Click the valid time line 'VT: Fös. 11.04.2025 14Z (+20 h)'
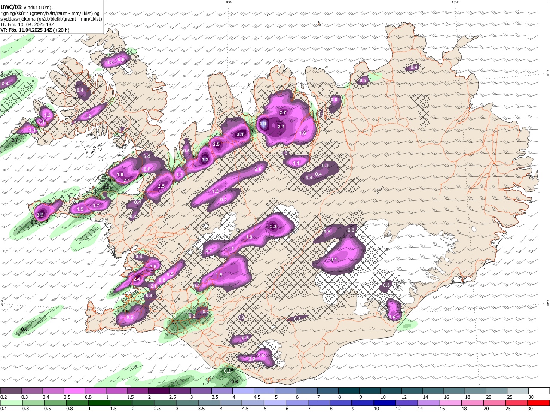The image size is (550, 412). tap(35, 30)
